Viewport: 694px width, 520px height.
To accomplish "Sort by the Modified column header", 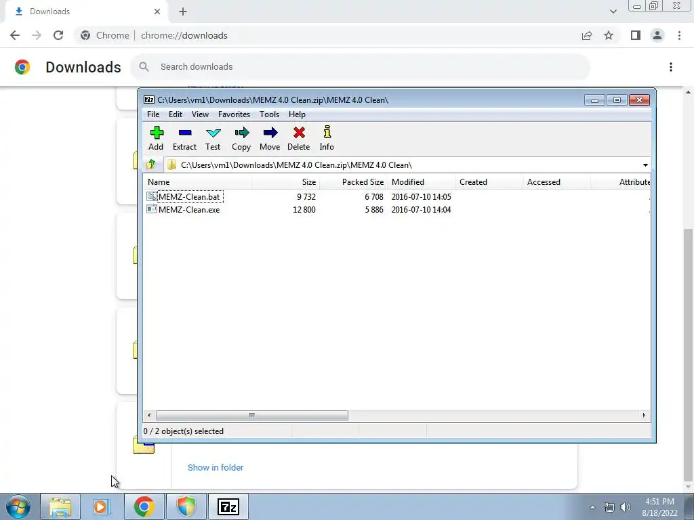I will pyautogui.click(x=422, y=181).
